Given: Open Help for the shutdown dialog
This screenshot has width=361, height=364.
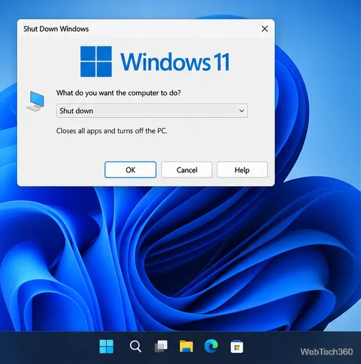Looking at the screenshot, I should tap(242, 170).
